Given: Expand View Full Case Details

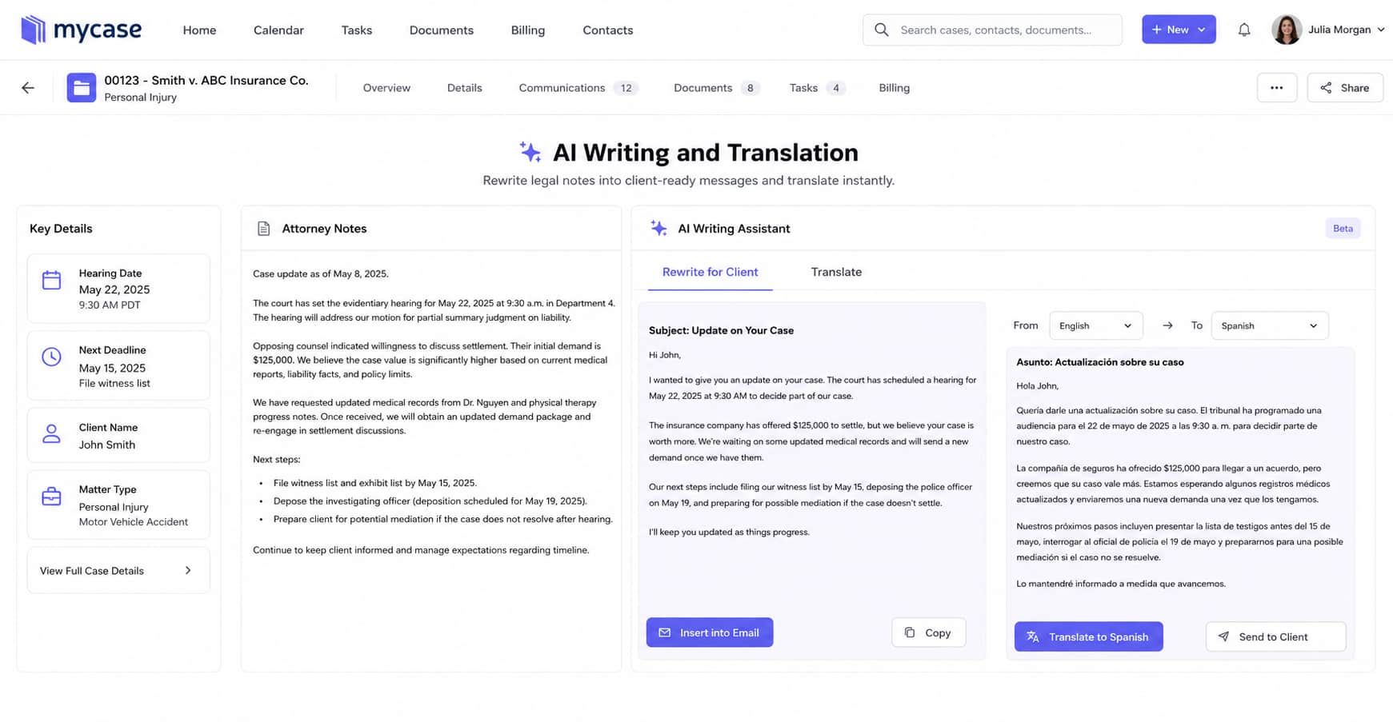Looking at the screenshot, I should tap(118, 570).
